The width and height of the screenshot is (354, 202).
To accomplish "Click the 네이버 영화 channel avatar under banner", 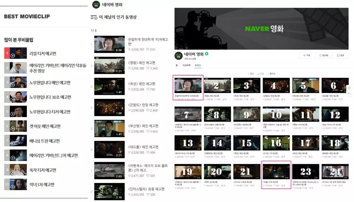I will (178, 56).
